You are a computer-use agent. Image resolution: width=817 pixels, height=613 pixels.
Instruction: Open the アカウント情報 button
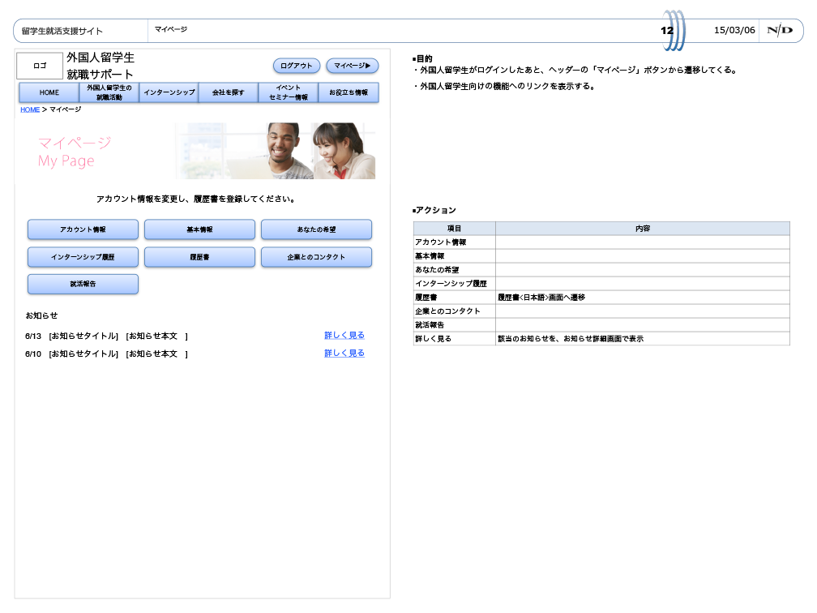click(83, 229)
